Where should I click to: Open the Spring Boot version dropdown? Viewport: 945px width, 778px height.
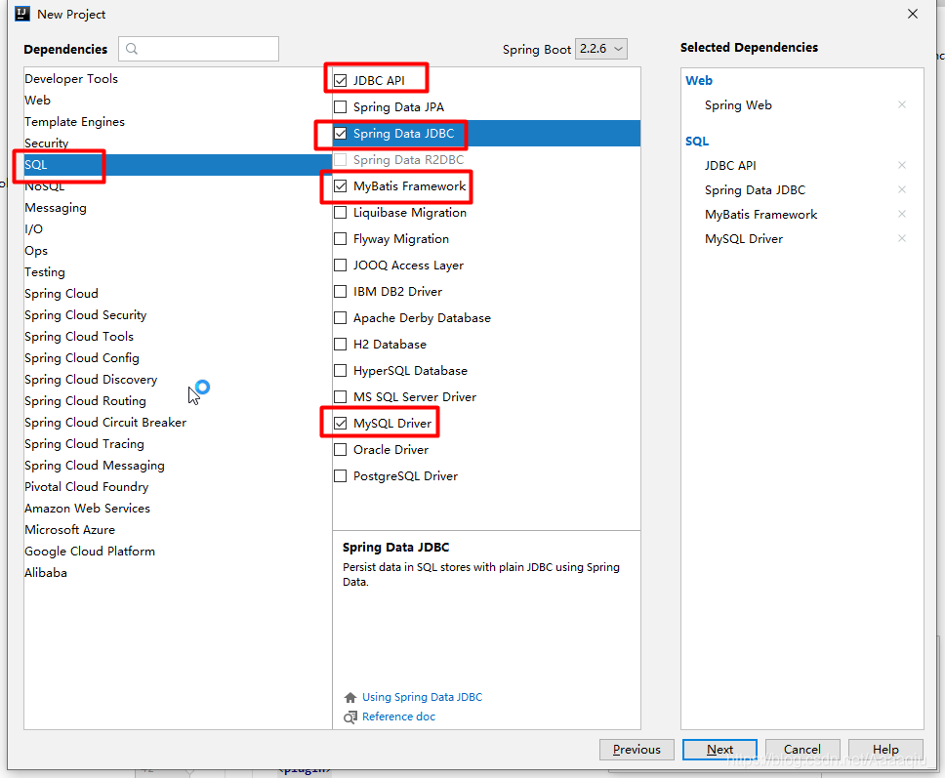coord(600,49)
